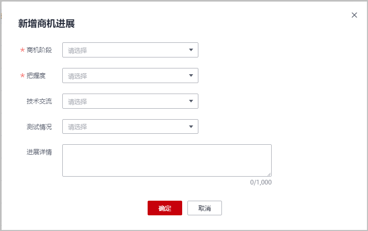Click the caret arrow in the 商机阶段 field

pyautogui.click(x=191, y=50)
